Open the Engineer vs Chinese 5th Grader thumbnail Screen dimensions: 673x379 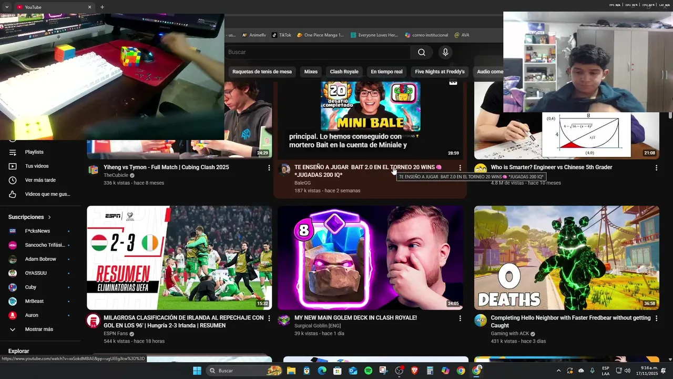(567, 135)
